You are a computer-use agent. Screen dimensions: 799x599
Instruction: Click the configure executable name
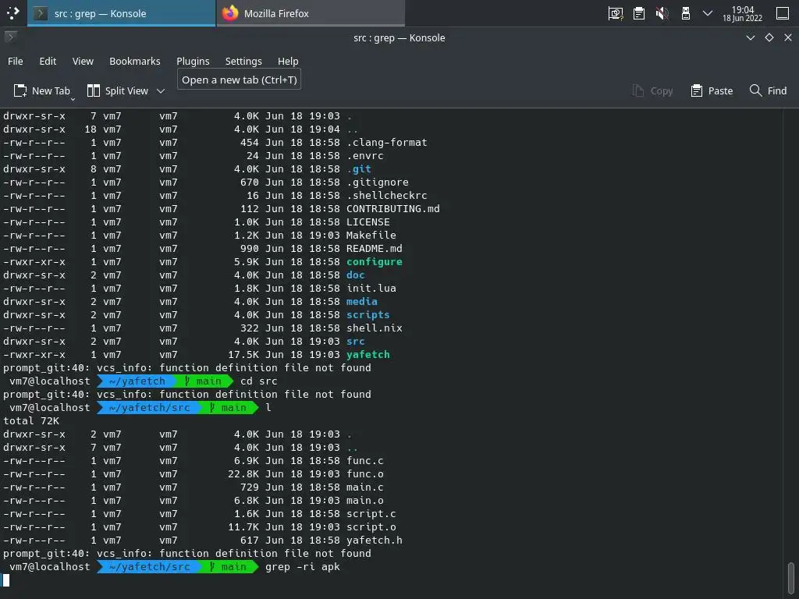pyautogui.click(x=375, y=262)
